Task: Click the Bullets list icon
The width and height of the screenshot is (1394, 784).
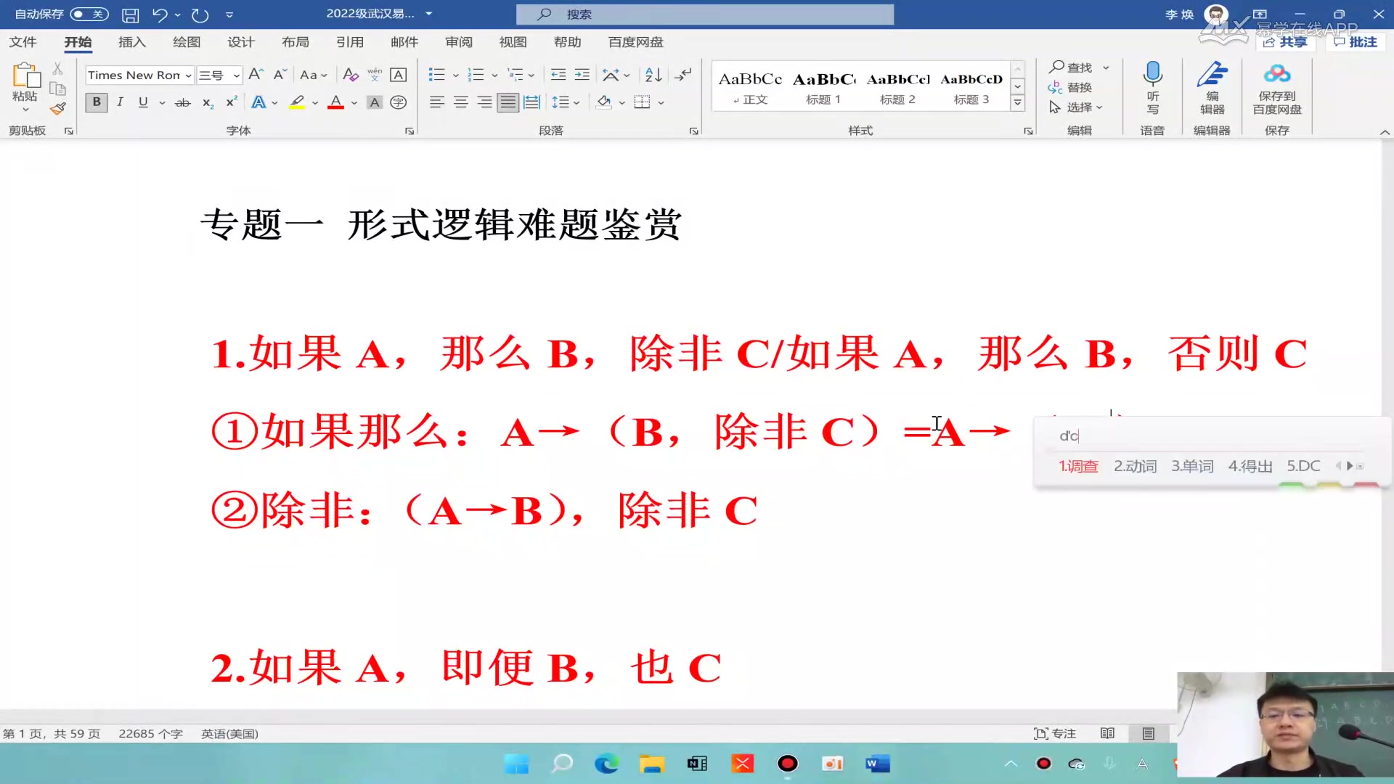Action: (x=435, y=74)
